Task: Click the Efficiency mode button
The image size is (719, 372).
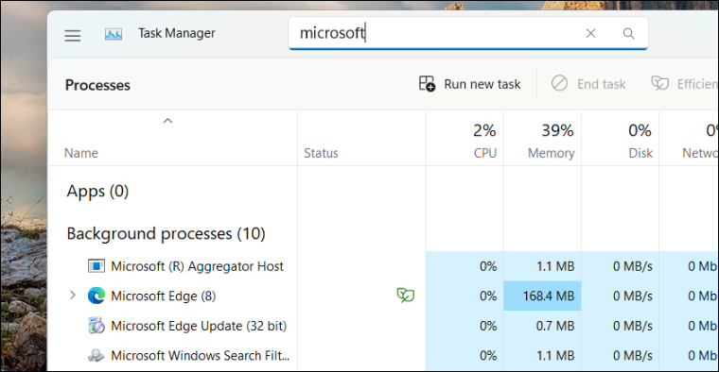Action: pos(684,84)
